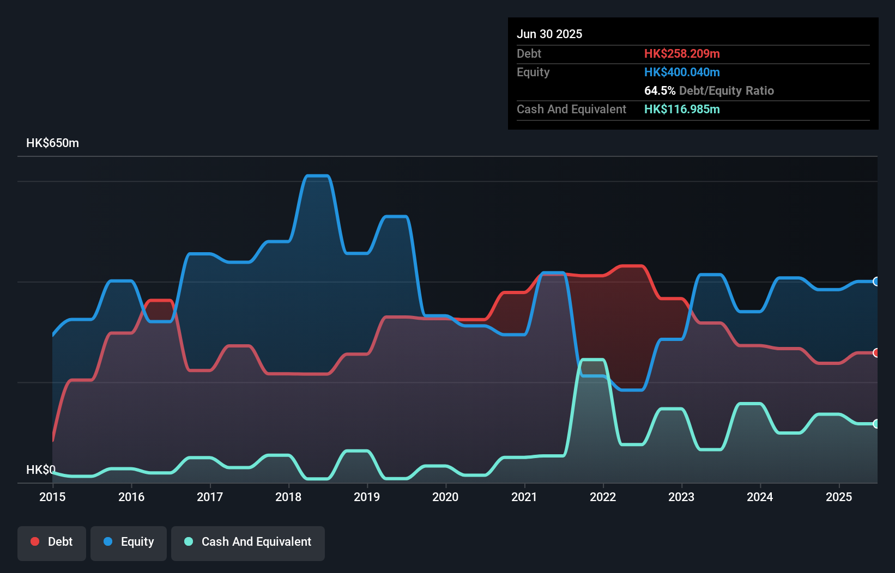Open the Equity row in the tooltip
Viewport: 895px width, 573px height.
600,72
